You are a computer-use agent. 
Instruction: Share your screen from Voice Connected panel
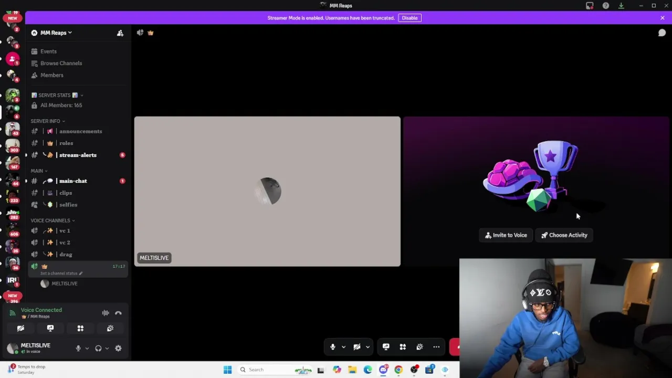coord(50,328)
